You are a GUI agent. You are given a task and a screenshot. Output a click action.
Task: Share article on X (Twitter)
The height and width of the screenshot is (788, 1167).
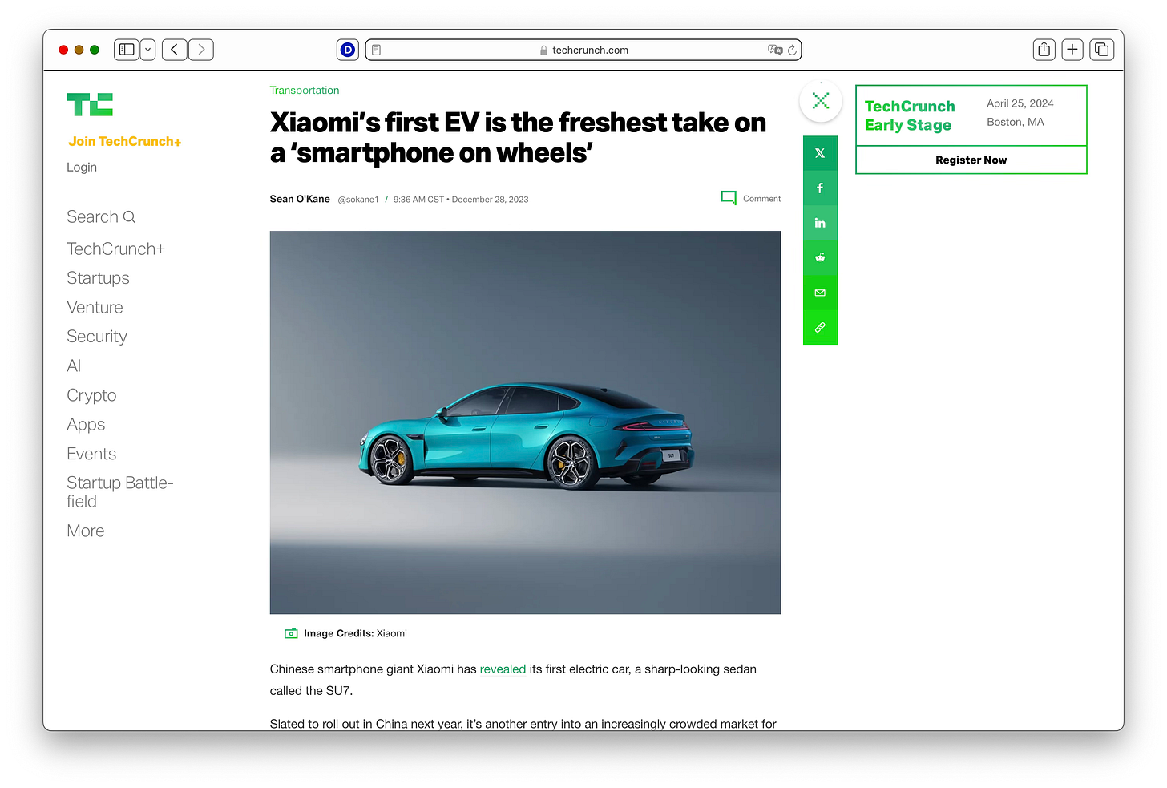pyautogui.click(x=820, y=153)
